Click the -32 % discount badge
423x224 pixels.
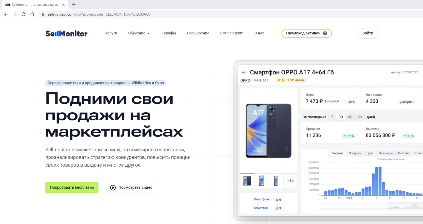click(351, 102)
